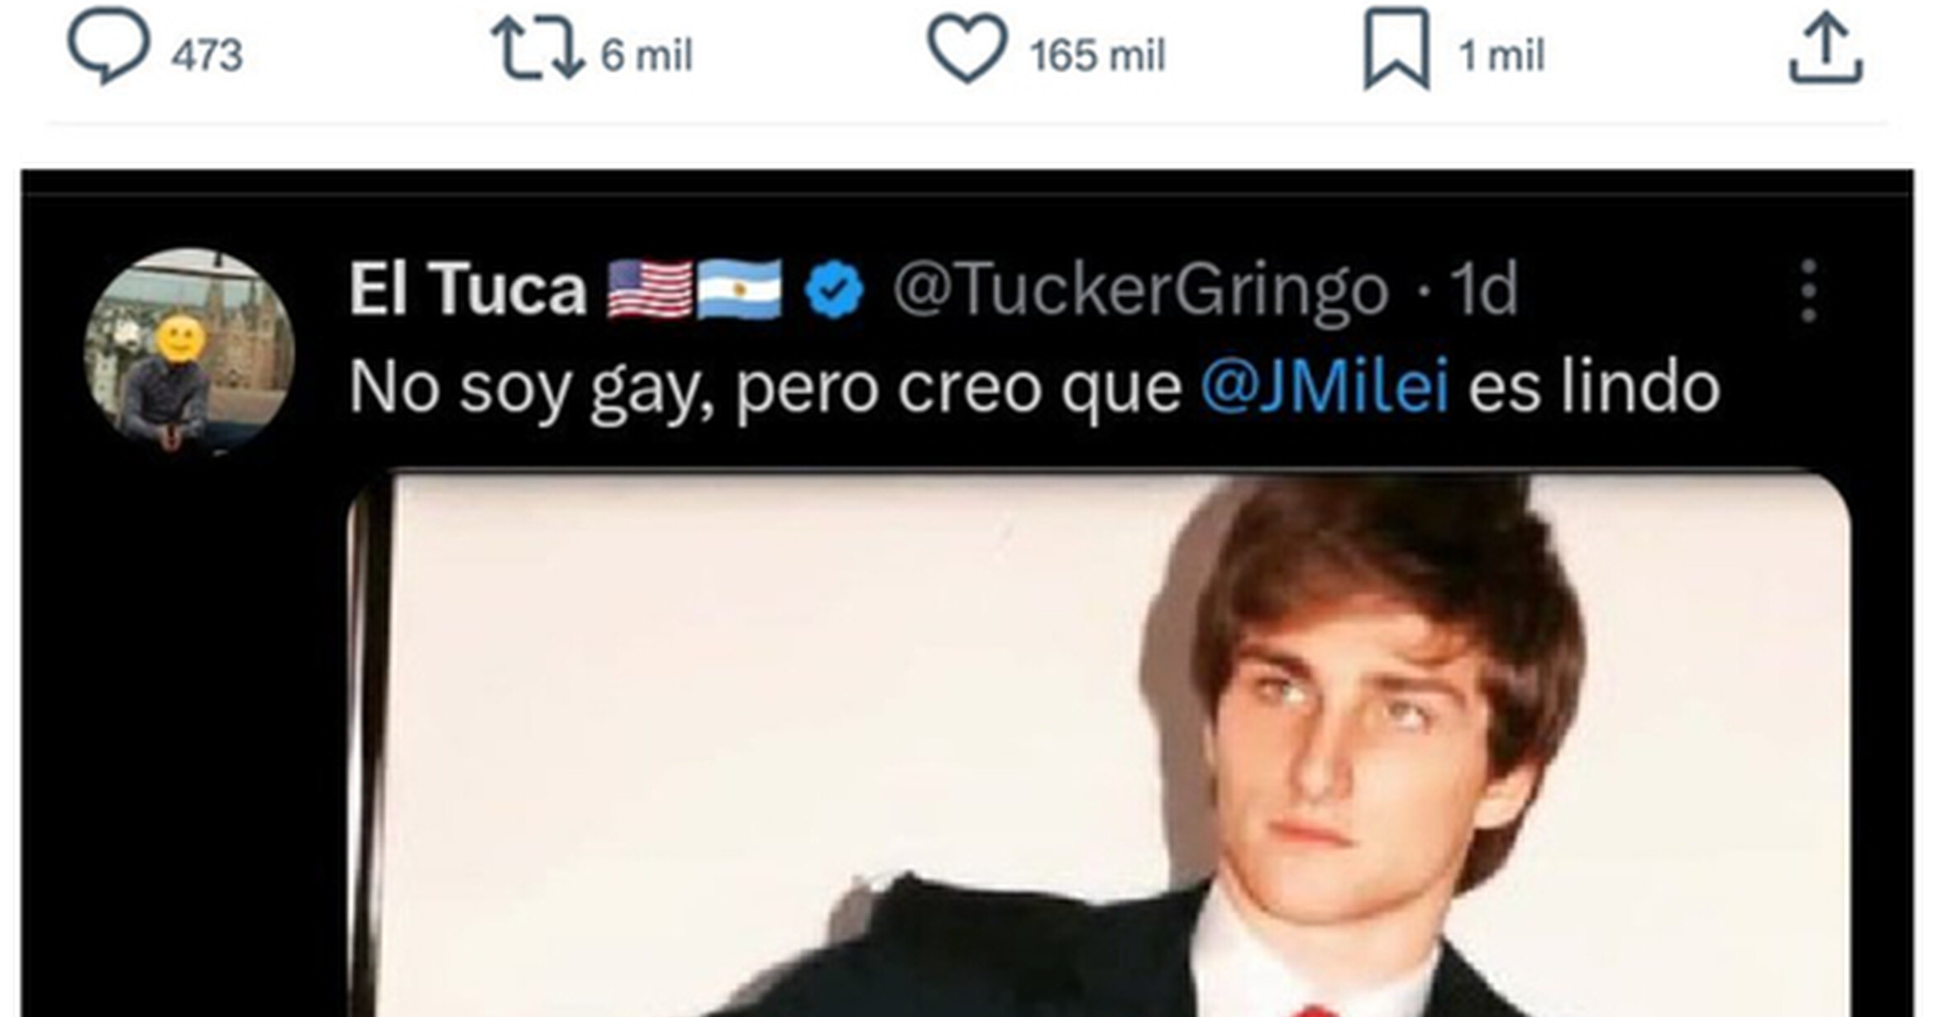Click the 165 mil likes count
The image size is (1943, 1017).
[x=1097, y=56]
